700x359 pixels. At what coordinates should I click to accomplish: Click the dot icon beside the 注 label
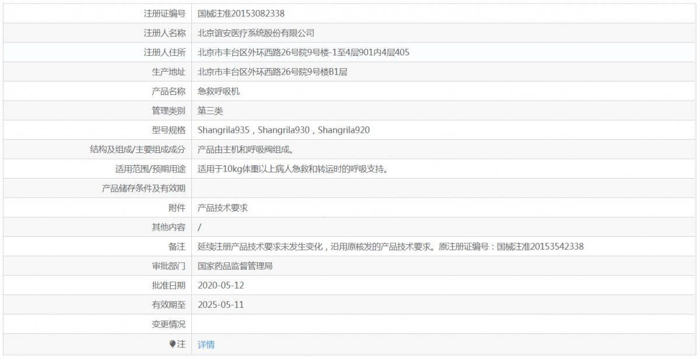173,344
